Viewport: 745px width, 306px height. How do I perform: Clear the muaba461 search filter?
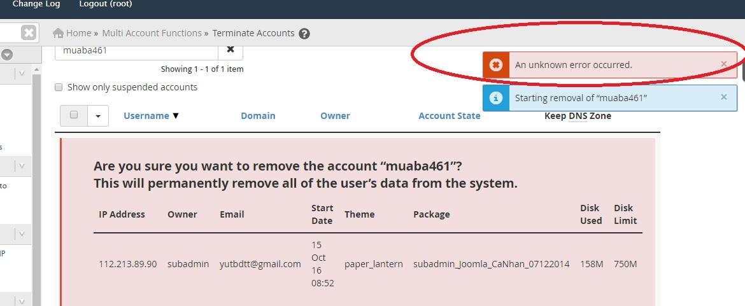tap(231, 50)
